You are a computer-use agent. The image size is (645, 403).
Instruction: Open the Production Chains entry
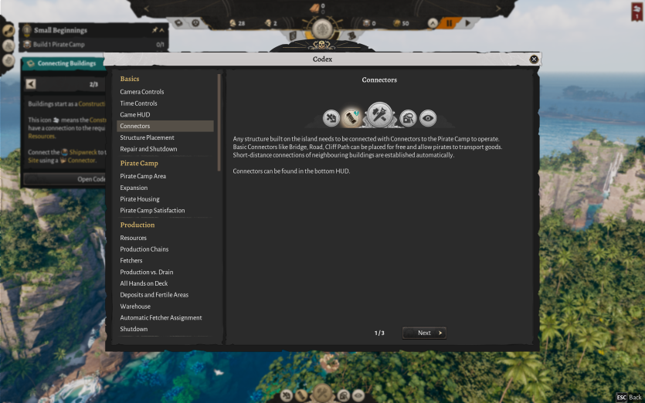[144, 249]
